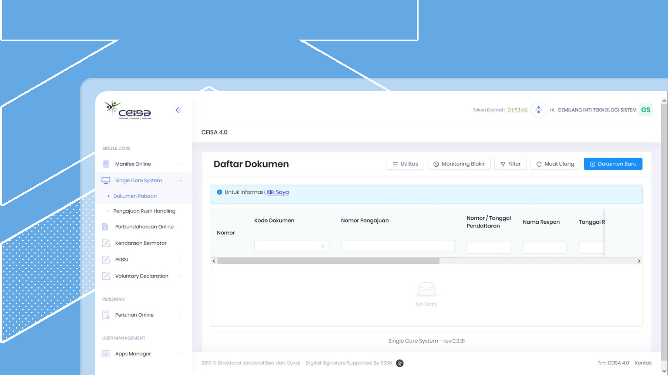Image resolution: width=668 pixels, height=375 pixels.
Task: Click the GS user avatar badge
Action: tap(646, 110)
